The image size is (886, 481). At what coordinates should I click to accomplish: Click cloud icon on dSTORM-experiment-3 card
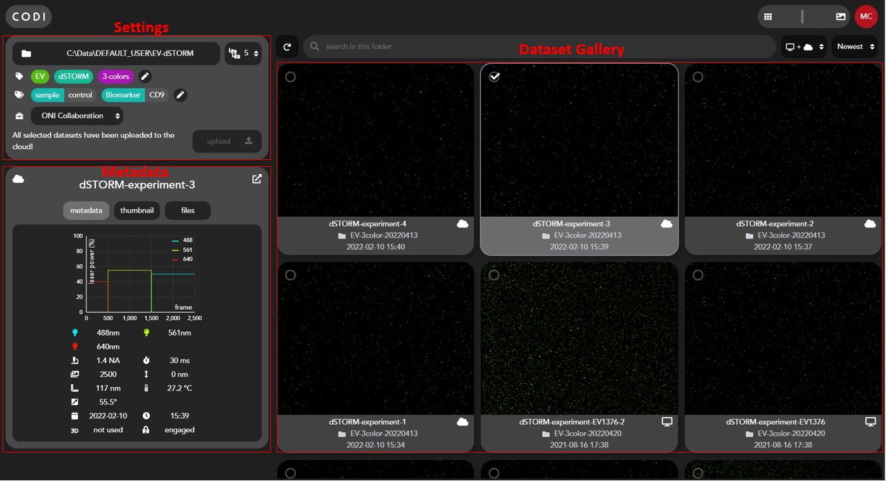click(666, 224)
